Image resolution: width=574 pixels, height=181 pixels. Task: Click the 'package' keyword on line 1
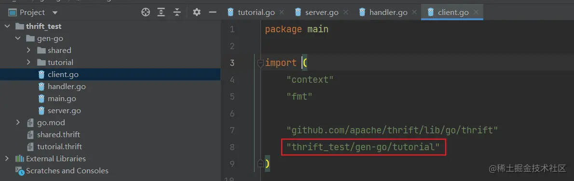tap(283, 29)
